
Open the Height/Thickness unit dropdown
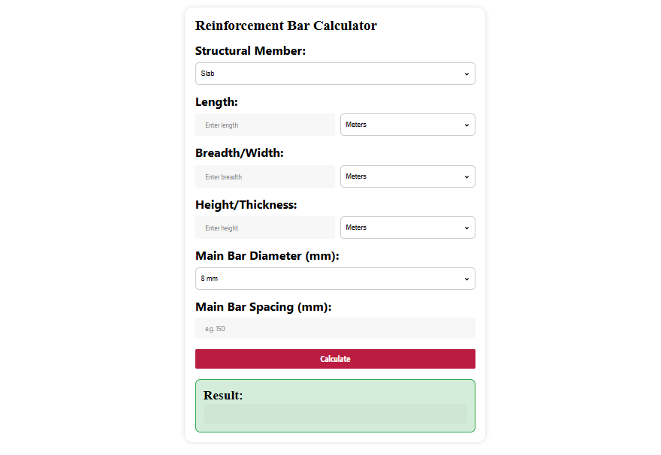[407, 227]
